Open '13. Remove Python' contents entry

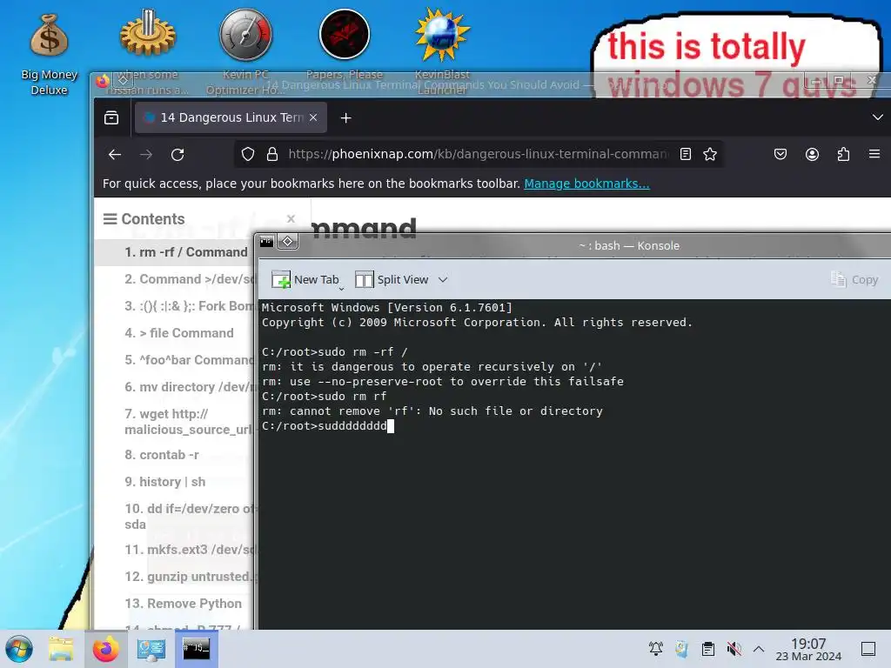(183, 604)
